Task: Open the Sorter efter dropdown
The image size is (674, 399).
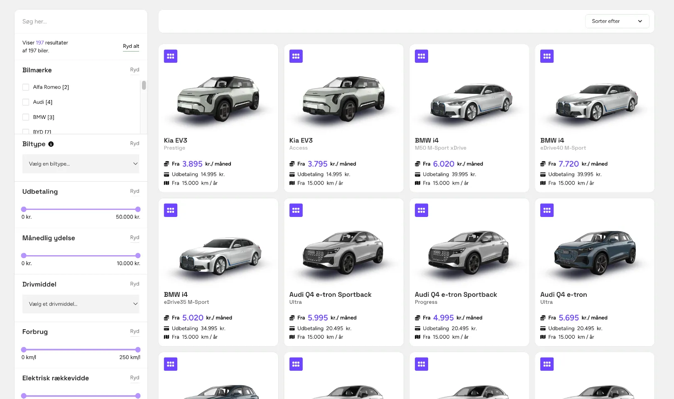Action: [617, 21]
